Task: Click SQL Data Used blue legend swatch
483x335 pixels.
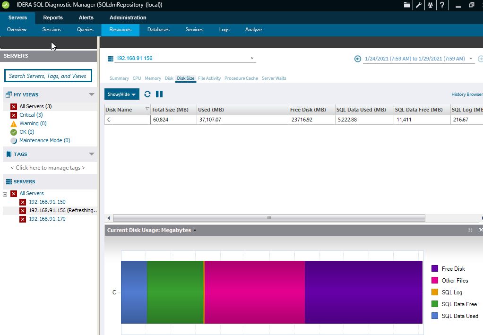Action: point(435,316)
